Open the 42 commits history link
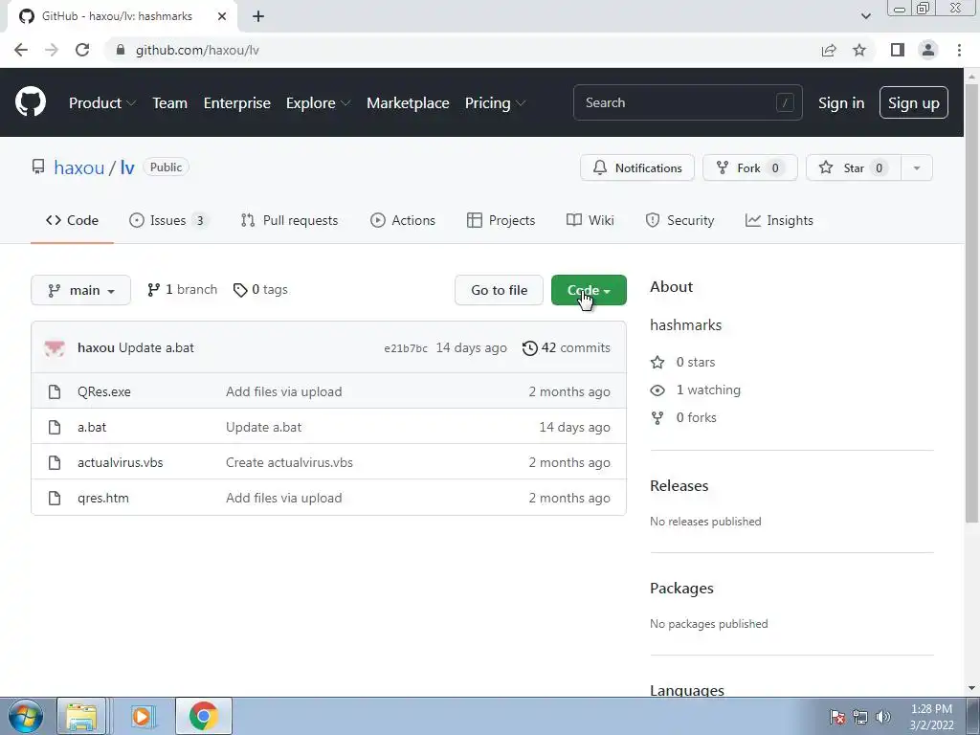This screenshot has height=735, width=980. (x=567, y=348)
